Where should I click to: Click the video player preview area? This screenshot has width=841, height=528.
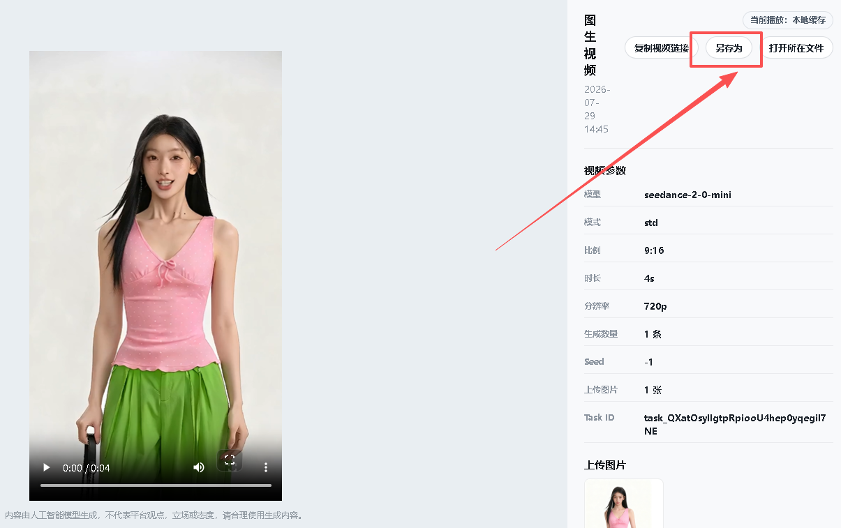(x=156, y=276)
